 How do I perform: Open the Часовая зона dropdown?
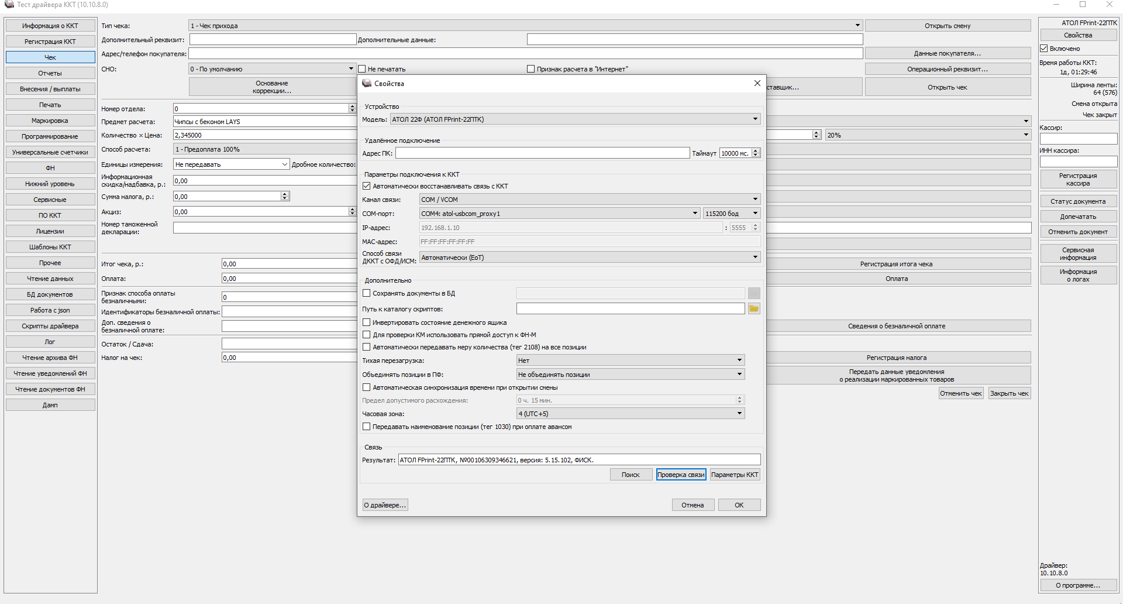coord(739,414)
